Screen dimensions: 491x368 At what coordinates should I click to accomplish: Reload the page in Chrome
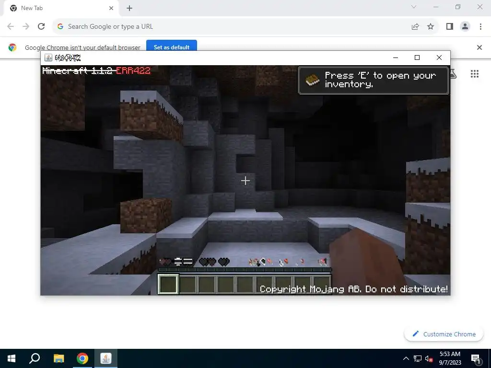(x=41, y=27)
